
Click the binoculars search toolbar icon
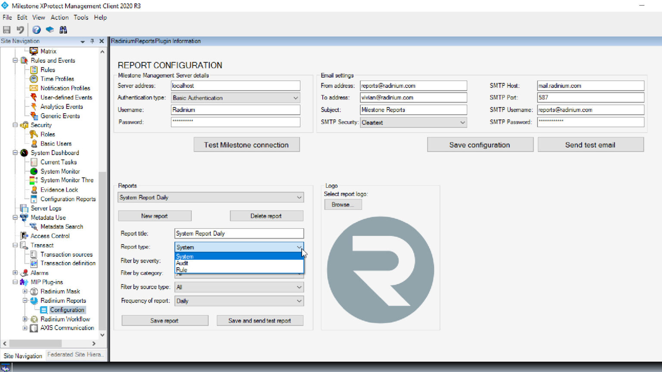click(x=63, y=30)
